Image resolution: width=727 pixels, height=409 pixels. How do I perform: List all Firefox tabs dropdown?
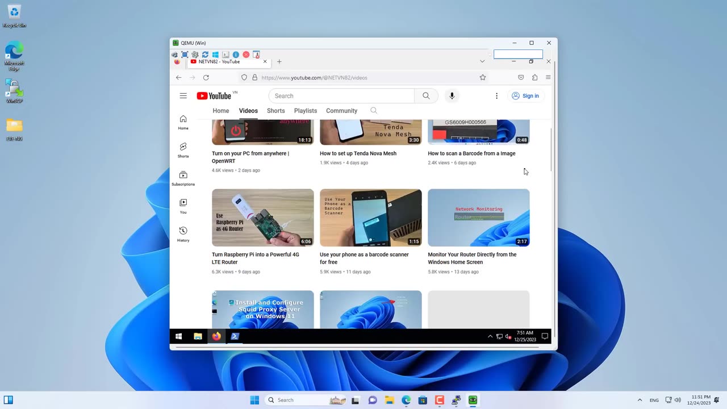coord(482,61)
